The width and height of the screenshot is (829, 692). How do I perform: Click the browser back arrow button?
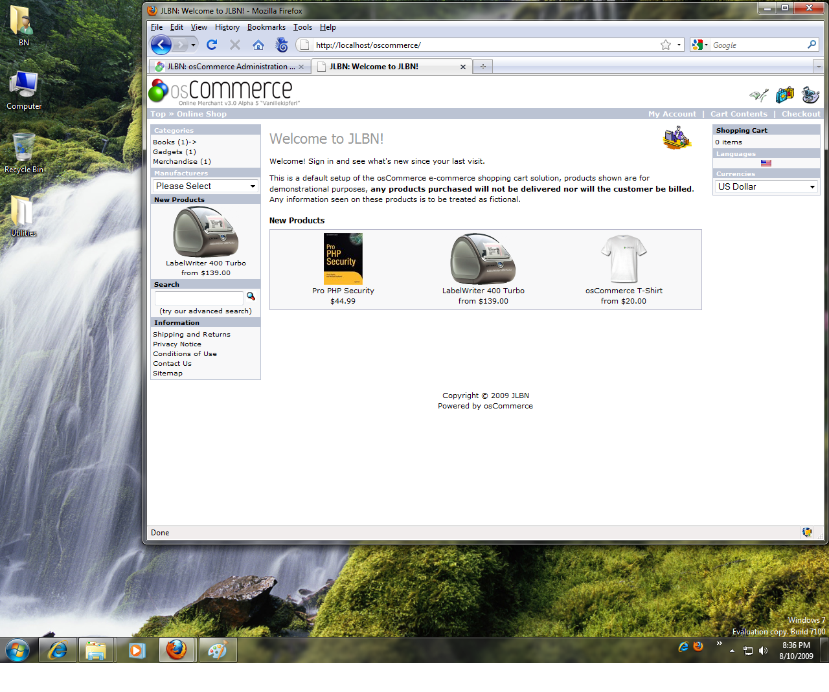tap(161, 45)
